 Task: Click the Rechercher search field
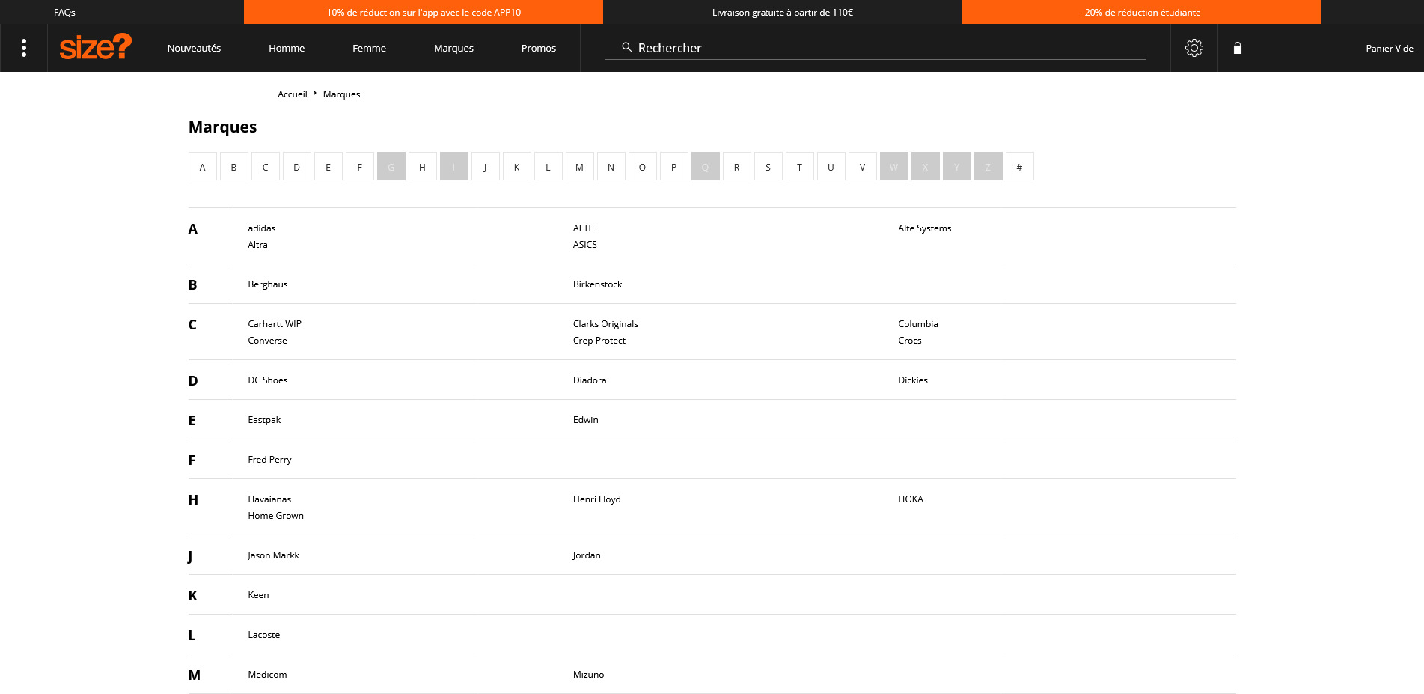tap(876, 47)
